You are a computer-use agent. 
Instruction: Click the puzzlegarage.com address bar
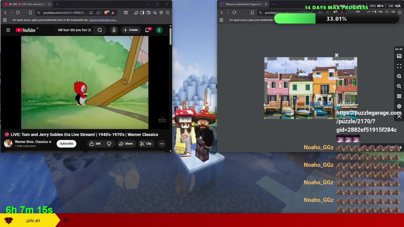coord(289,13)
